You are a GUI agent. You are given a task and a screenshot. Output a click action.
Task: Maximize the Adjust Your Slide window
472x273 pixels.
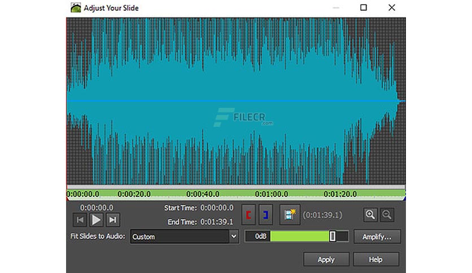pos(364,7)
